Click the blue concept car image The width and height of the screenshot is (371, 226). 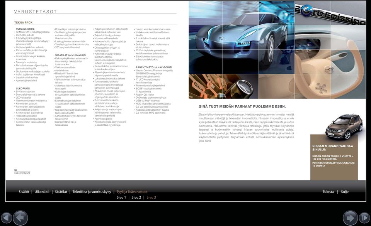point(242,37)
